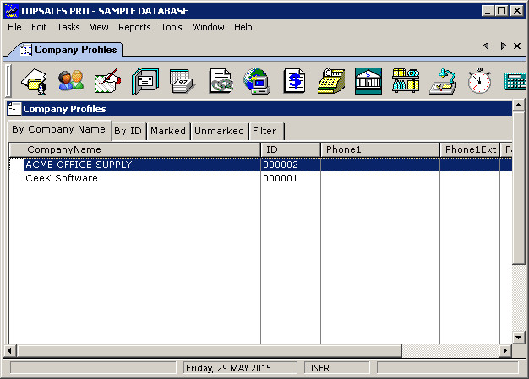The height and width of the screenshot is (379, 529).
Task: Select the ACME OFFICE SUPPLY row
Action: pos(260,165)
